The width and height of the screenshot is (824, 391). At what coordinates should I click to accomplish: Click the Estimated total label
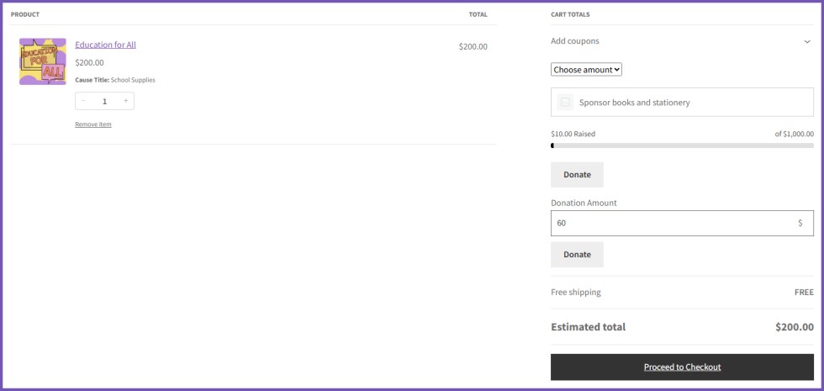pyautogui.click(x=588, y=327)
